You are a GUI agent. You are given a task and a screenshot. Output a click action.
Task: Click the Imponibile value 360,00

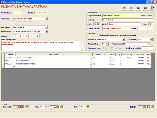point(19,107)
